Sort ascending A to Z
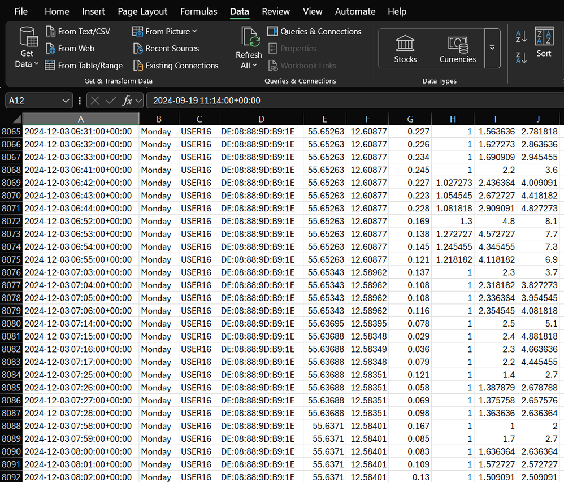The image size is (564, 482). (x=521, y=37)
